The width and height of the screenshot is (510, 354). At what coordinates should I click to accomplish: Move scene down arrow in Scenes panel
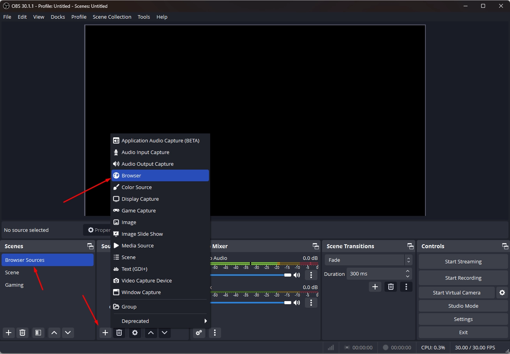click(x=68, y=333)
